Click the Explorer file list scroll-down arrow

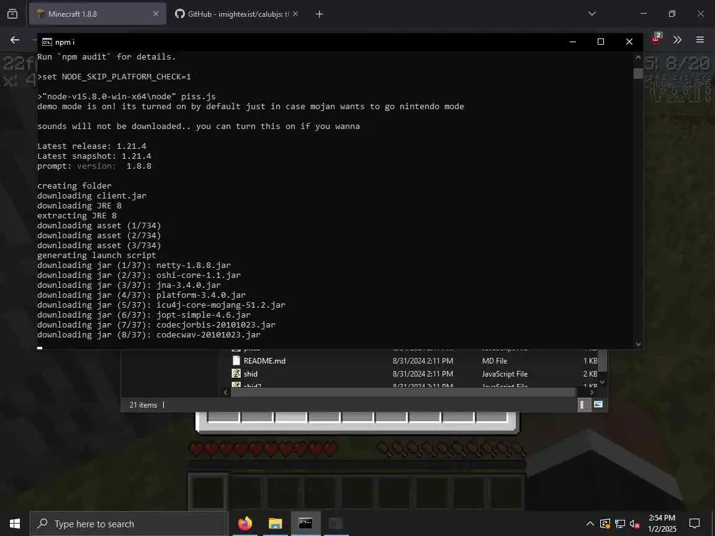pyautogui.click(x=603, y=382)
